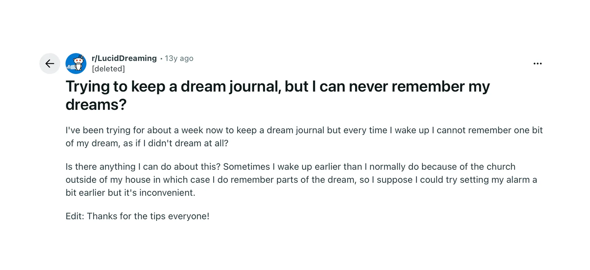Open the r/LucidDreaming subreddit link

pos(124,58)
